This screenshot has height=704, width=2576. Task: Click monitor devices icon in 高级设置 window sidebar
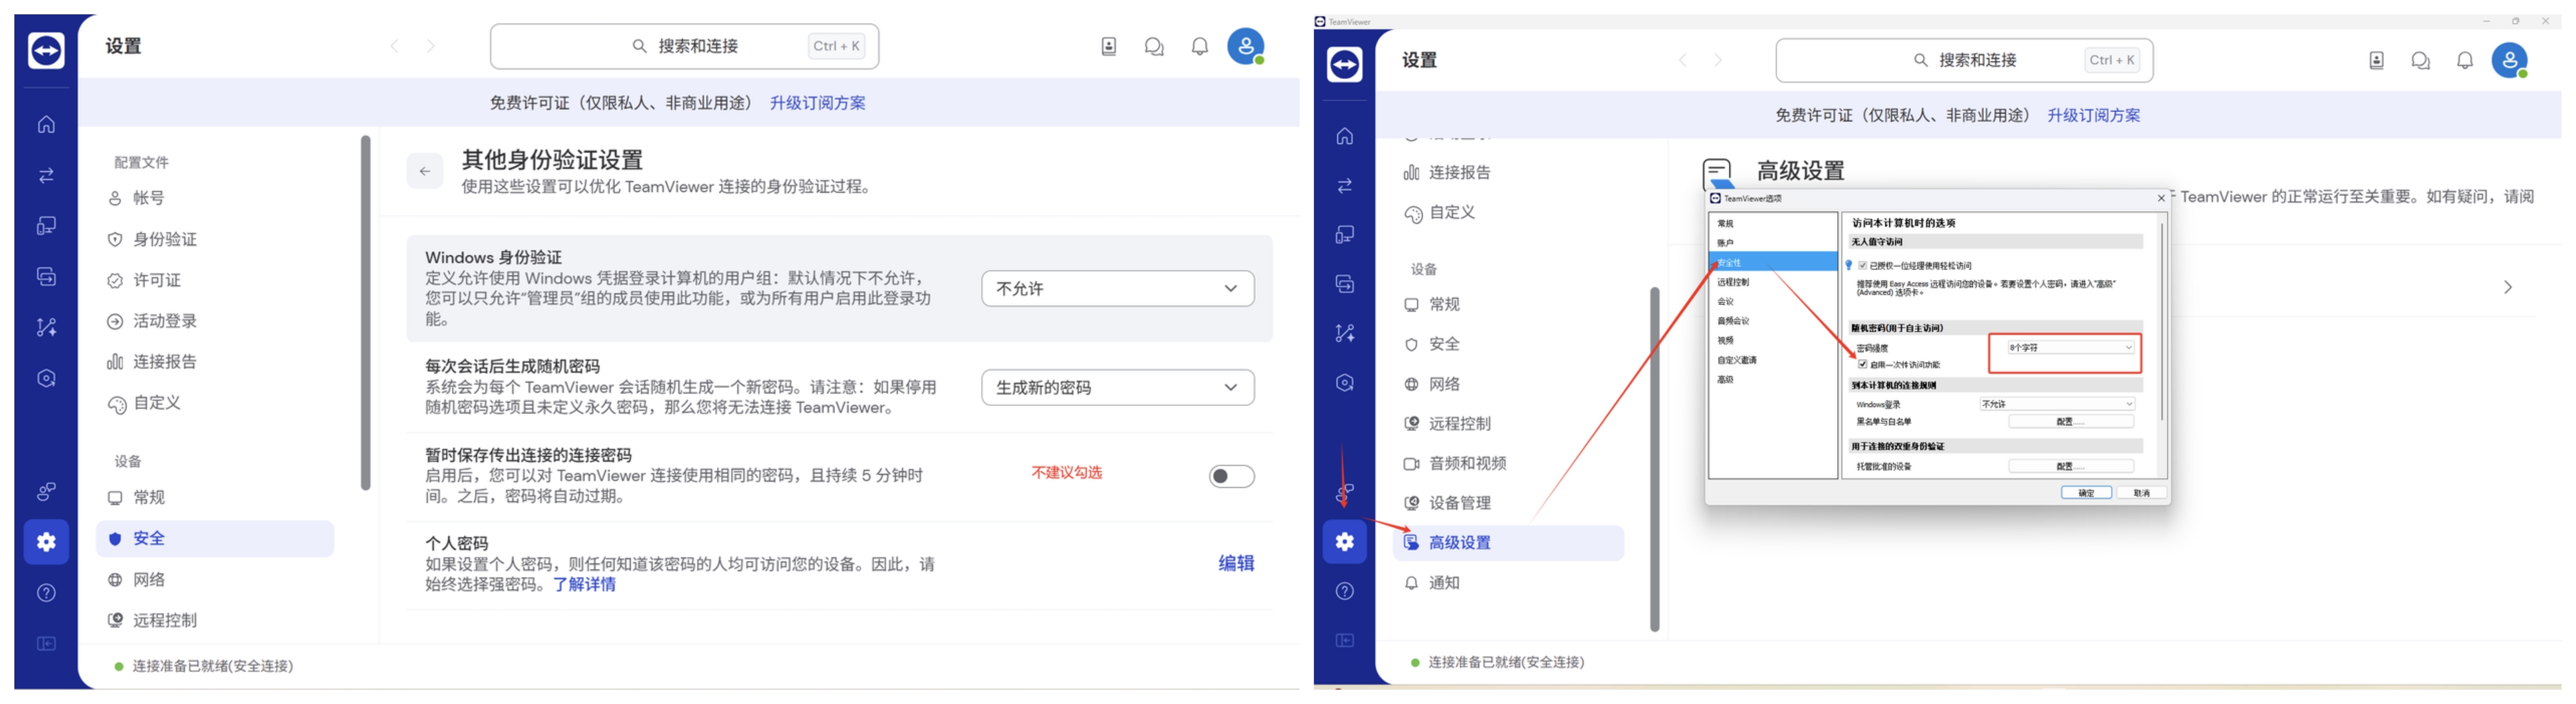[x=1345, y=235]
